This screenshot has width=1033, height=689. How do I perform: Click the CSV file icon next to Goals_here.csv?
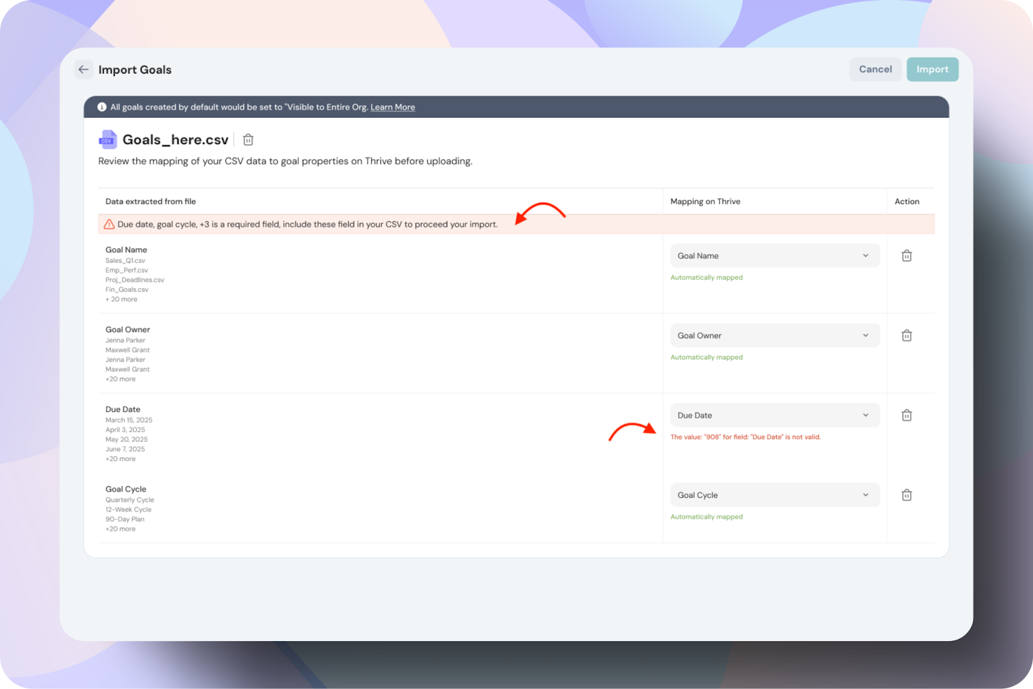[107, 139]
